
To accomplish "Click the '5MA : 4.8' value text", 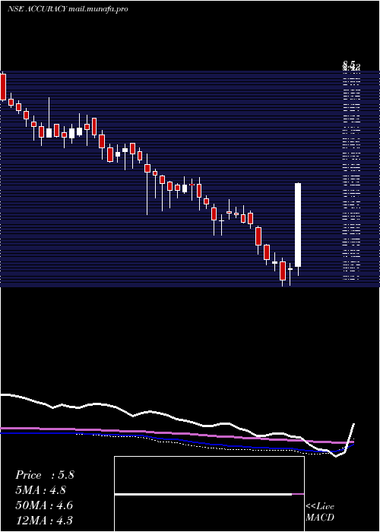I will point(41,490).
